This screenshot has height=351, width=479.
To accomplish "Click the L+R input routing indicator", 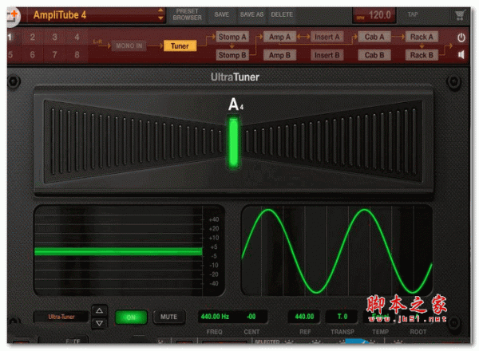I will coord(97,41).
